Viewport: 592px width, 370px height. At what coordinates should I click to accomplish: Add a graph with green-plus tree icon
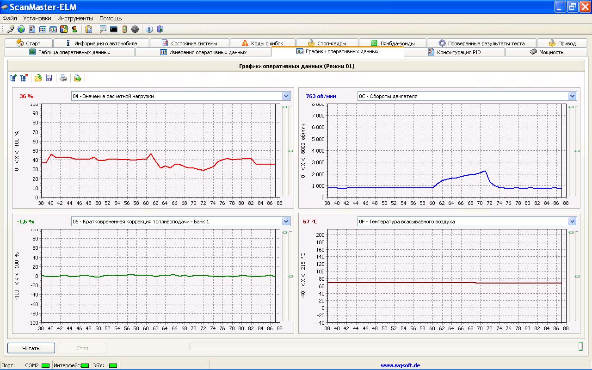tap(13, 78)
